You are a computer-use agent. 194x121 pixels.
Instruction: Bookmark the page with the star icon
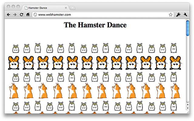coord(171,15)
